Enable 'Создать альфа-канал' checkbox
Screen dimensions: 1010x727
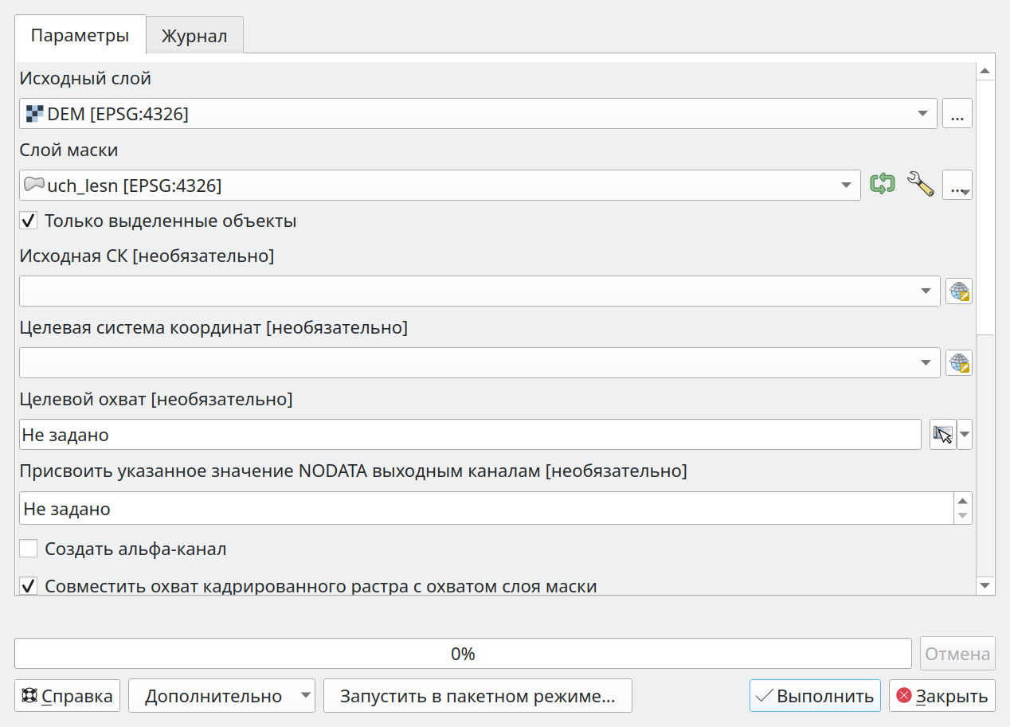coord(29,549)
